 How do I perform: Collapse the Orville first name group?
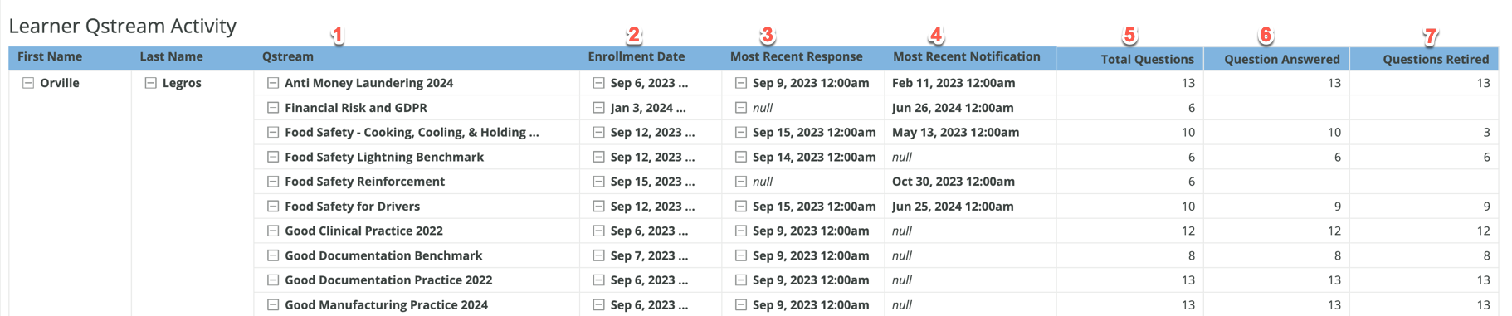[x=28, y=83]
